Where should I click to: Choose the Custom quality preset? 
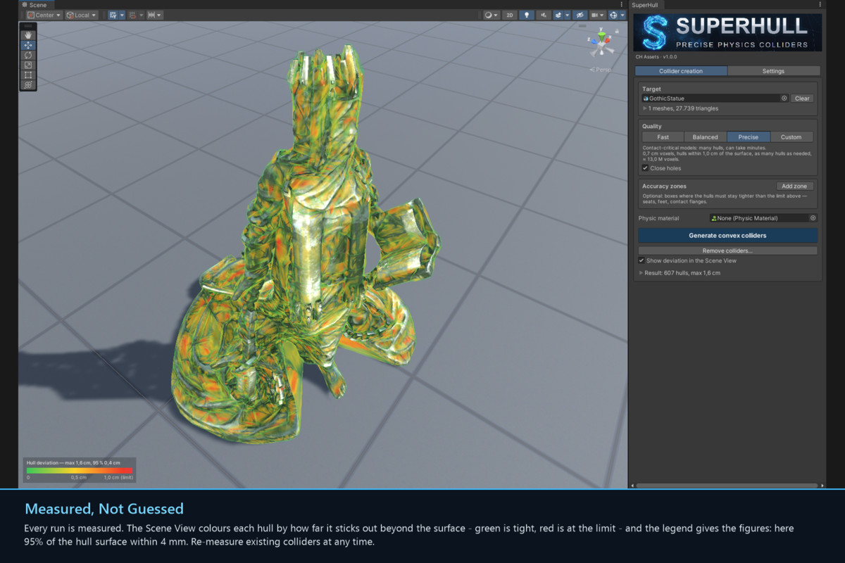[x=791, y=137]
